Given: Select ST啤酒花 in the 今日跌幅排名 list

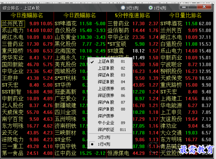Looking at the screenshot, I should pyautogui.click(x=66, y=24).
